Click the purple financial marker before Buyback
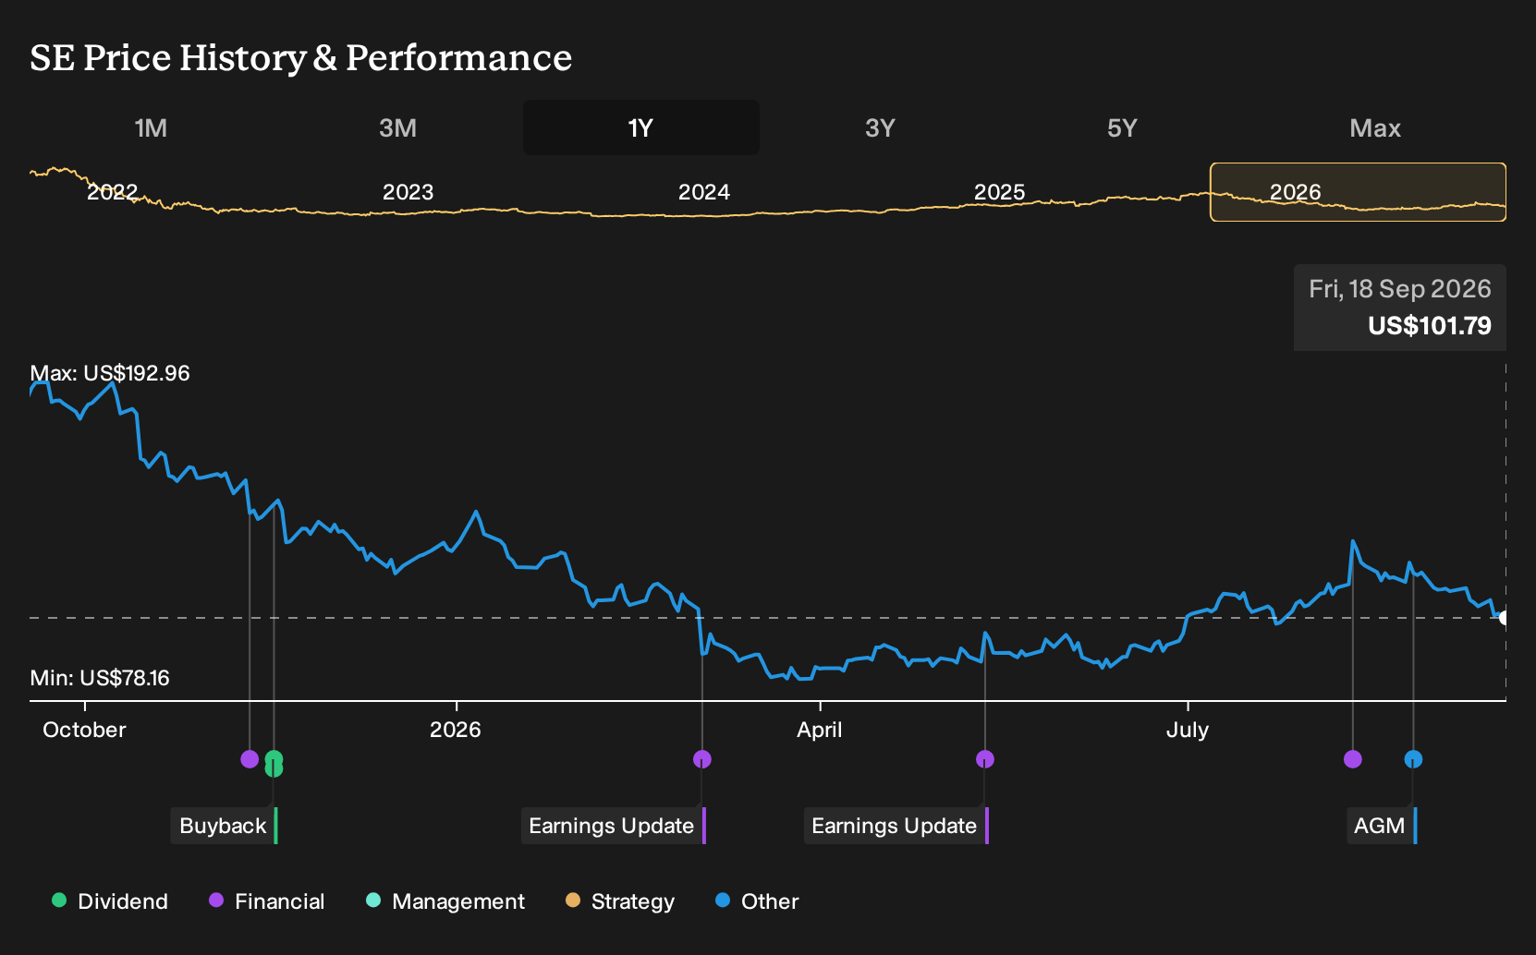Image resolution: width=1536 pixels, height=955 pixels. point(250,759)
